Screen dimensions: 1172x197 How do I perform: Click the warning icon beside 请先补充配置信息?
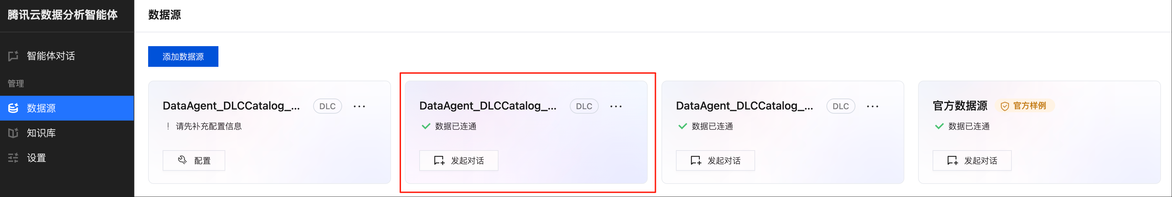[x=168, y=126]
